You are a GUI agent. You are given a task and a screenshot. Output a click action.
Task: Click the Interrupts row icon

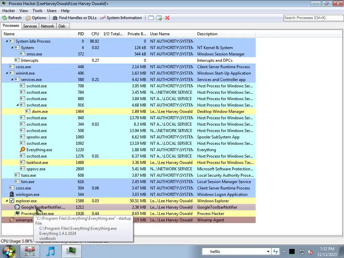pyautogui.click(x=17, y=60)
